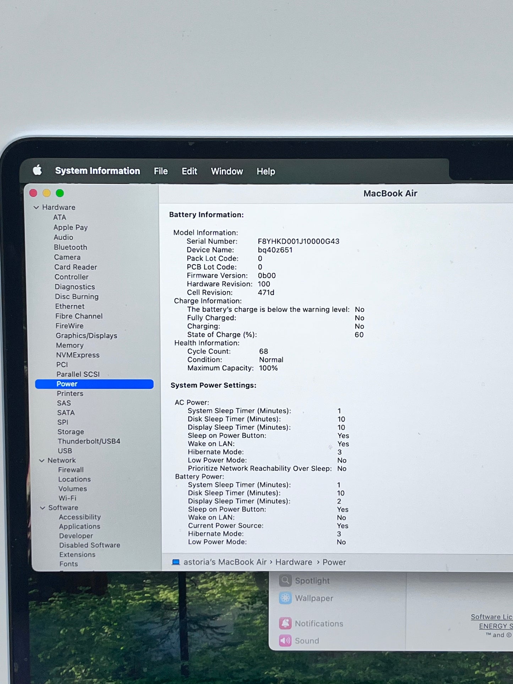Click the Maximum Capacity value 100%
Screen dimensions: 513x684
pos(268,368)
